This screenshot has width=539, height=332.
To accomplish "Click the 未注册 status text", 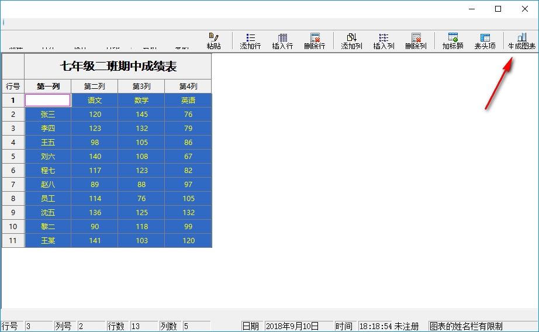I will pyautogui.click(x=406, y=326).
